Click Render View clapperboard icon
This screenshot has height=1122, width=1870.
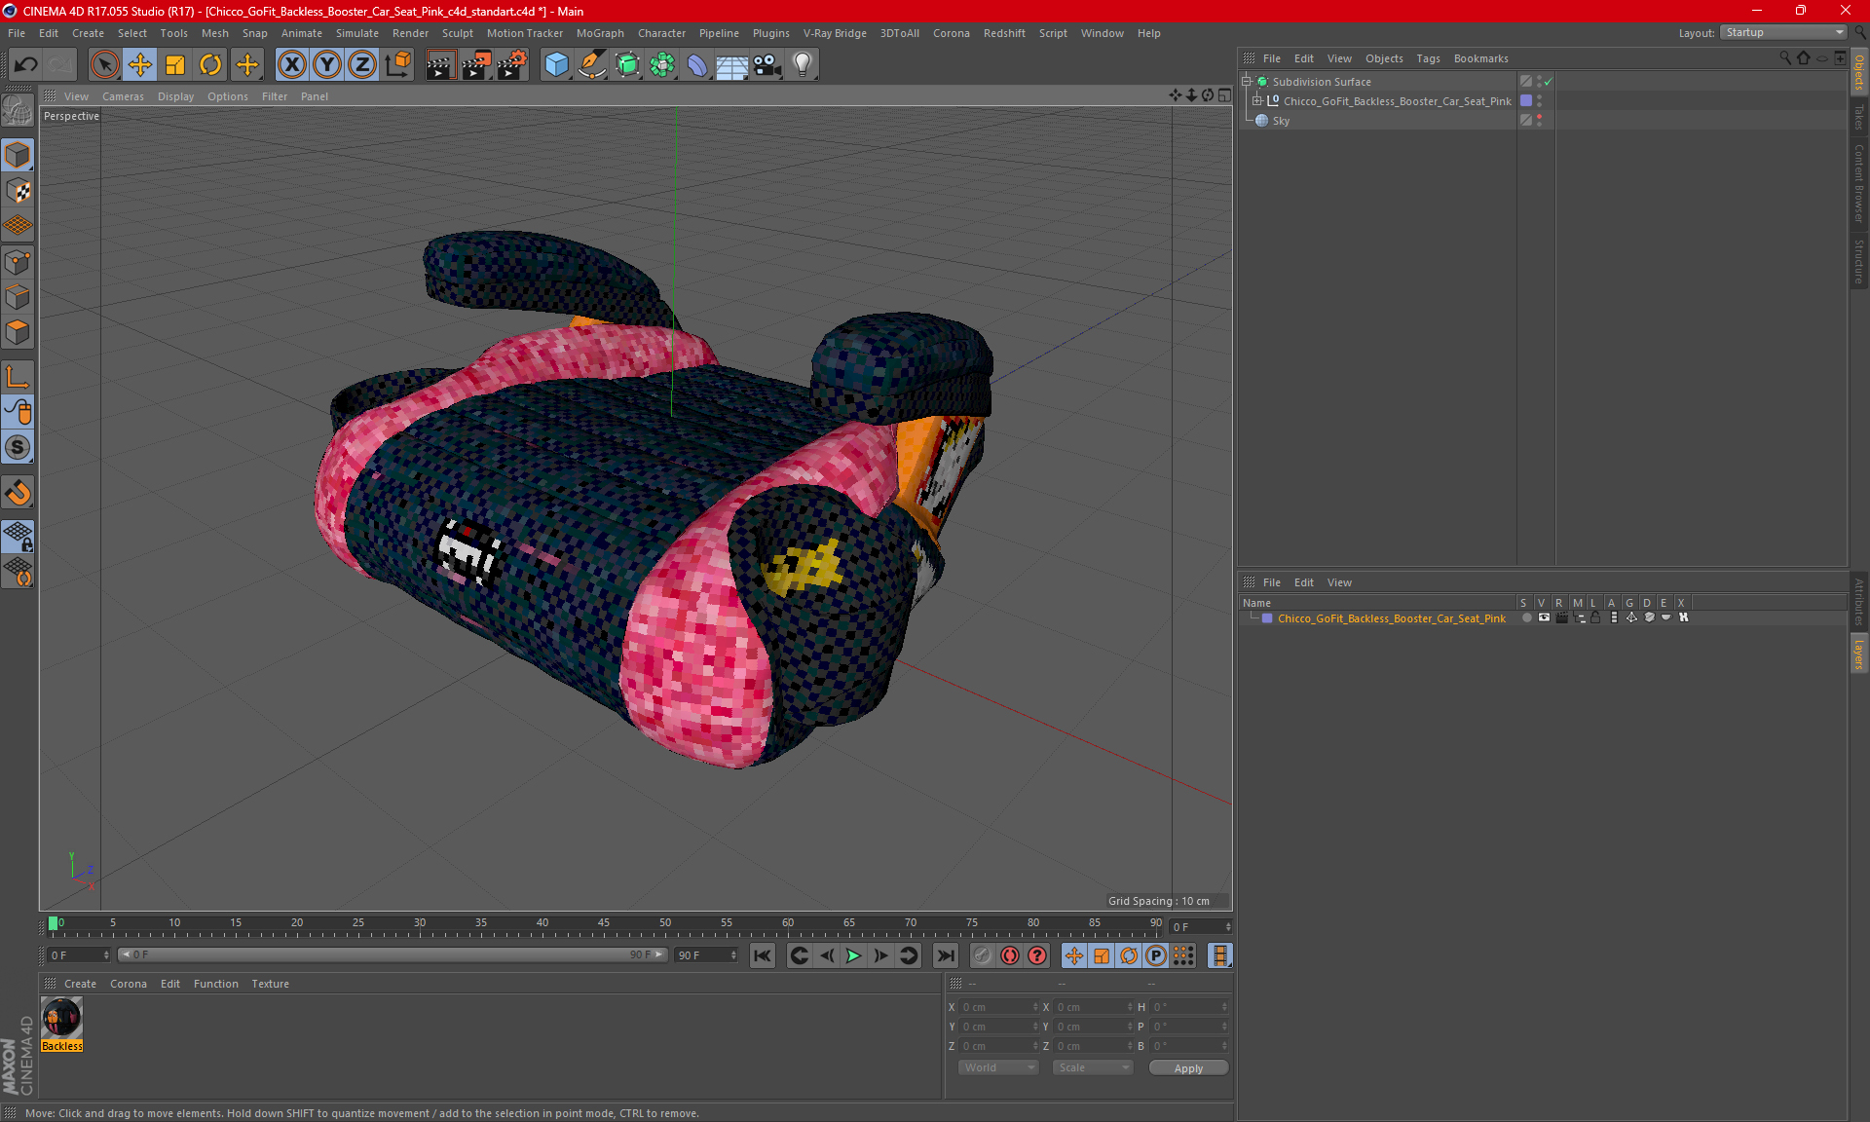(440, 65)
